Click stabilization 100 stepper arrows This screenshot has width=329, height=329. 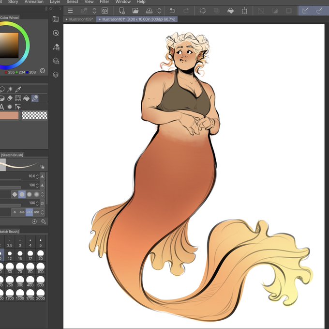(37, 204)
